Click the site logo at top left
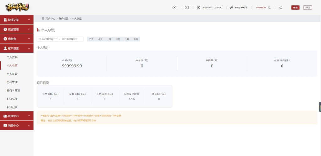 [x=17, y=7]
